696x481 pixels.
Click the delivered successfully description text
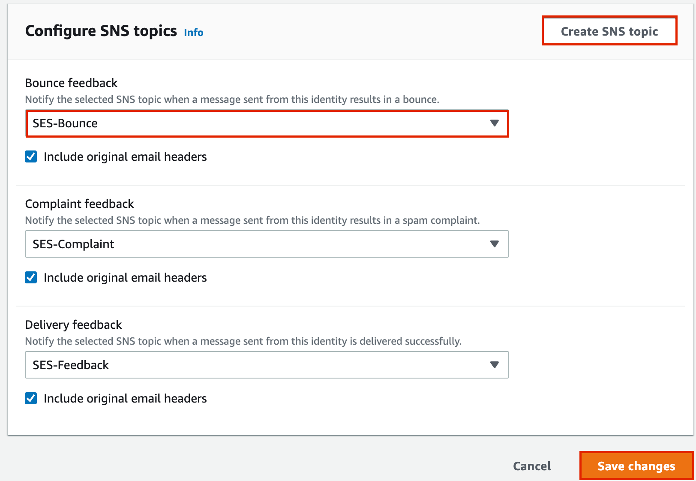pos(243,341)
